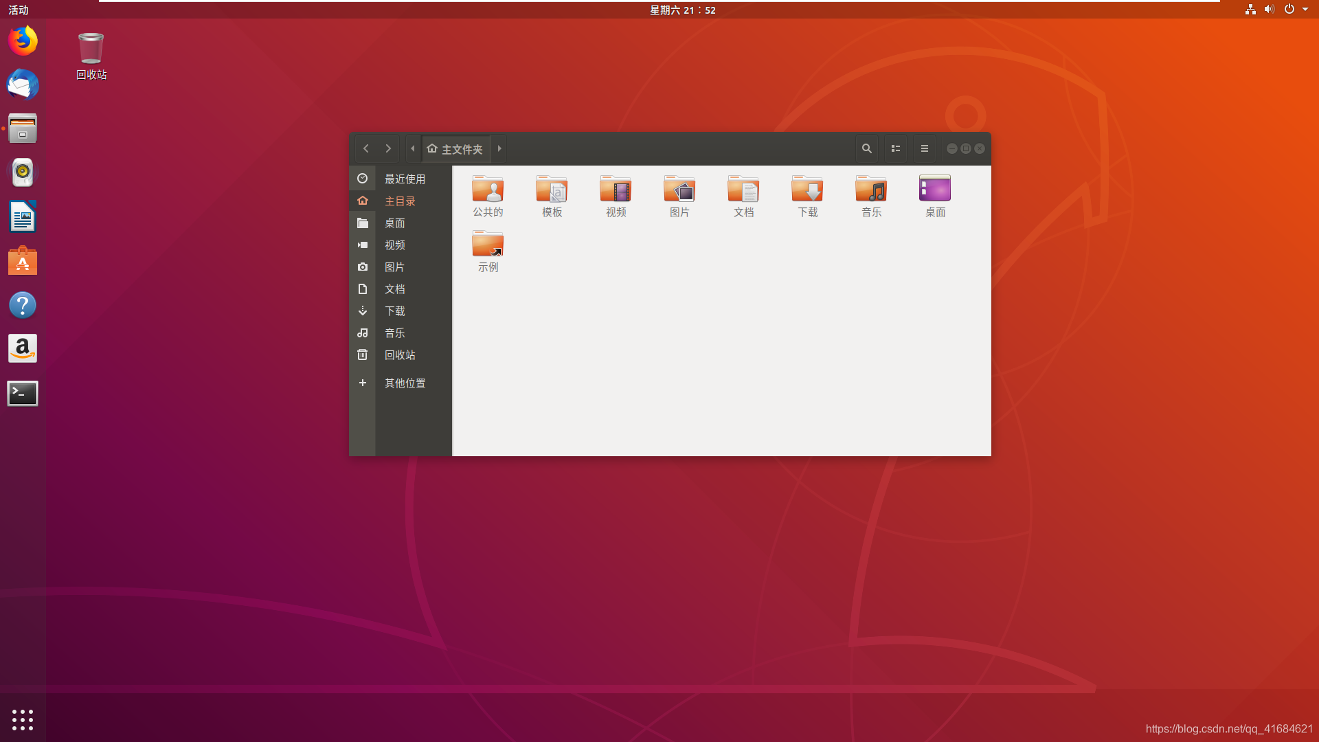Launch Firefox from the dock
Image resolution: width=1319 pixels, height=742 pixels.
coord(23,41)
